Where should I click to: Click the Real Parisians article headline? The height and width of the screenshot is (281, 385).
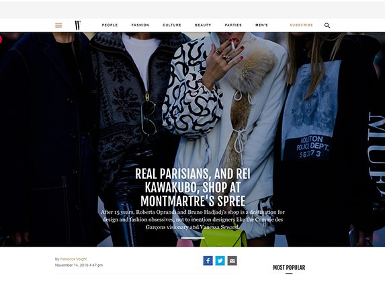pyautogui.click(x=193, y=188)
